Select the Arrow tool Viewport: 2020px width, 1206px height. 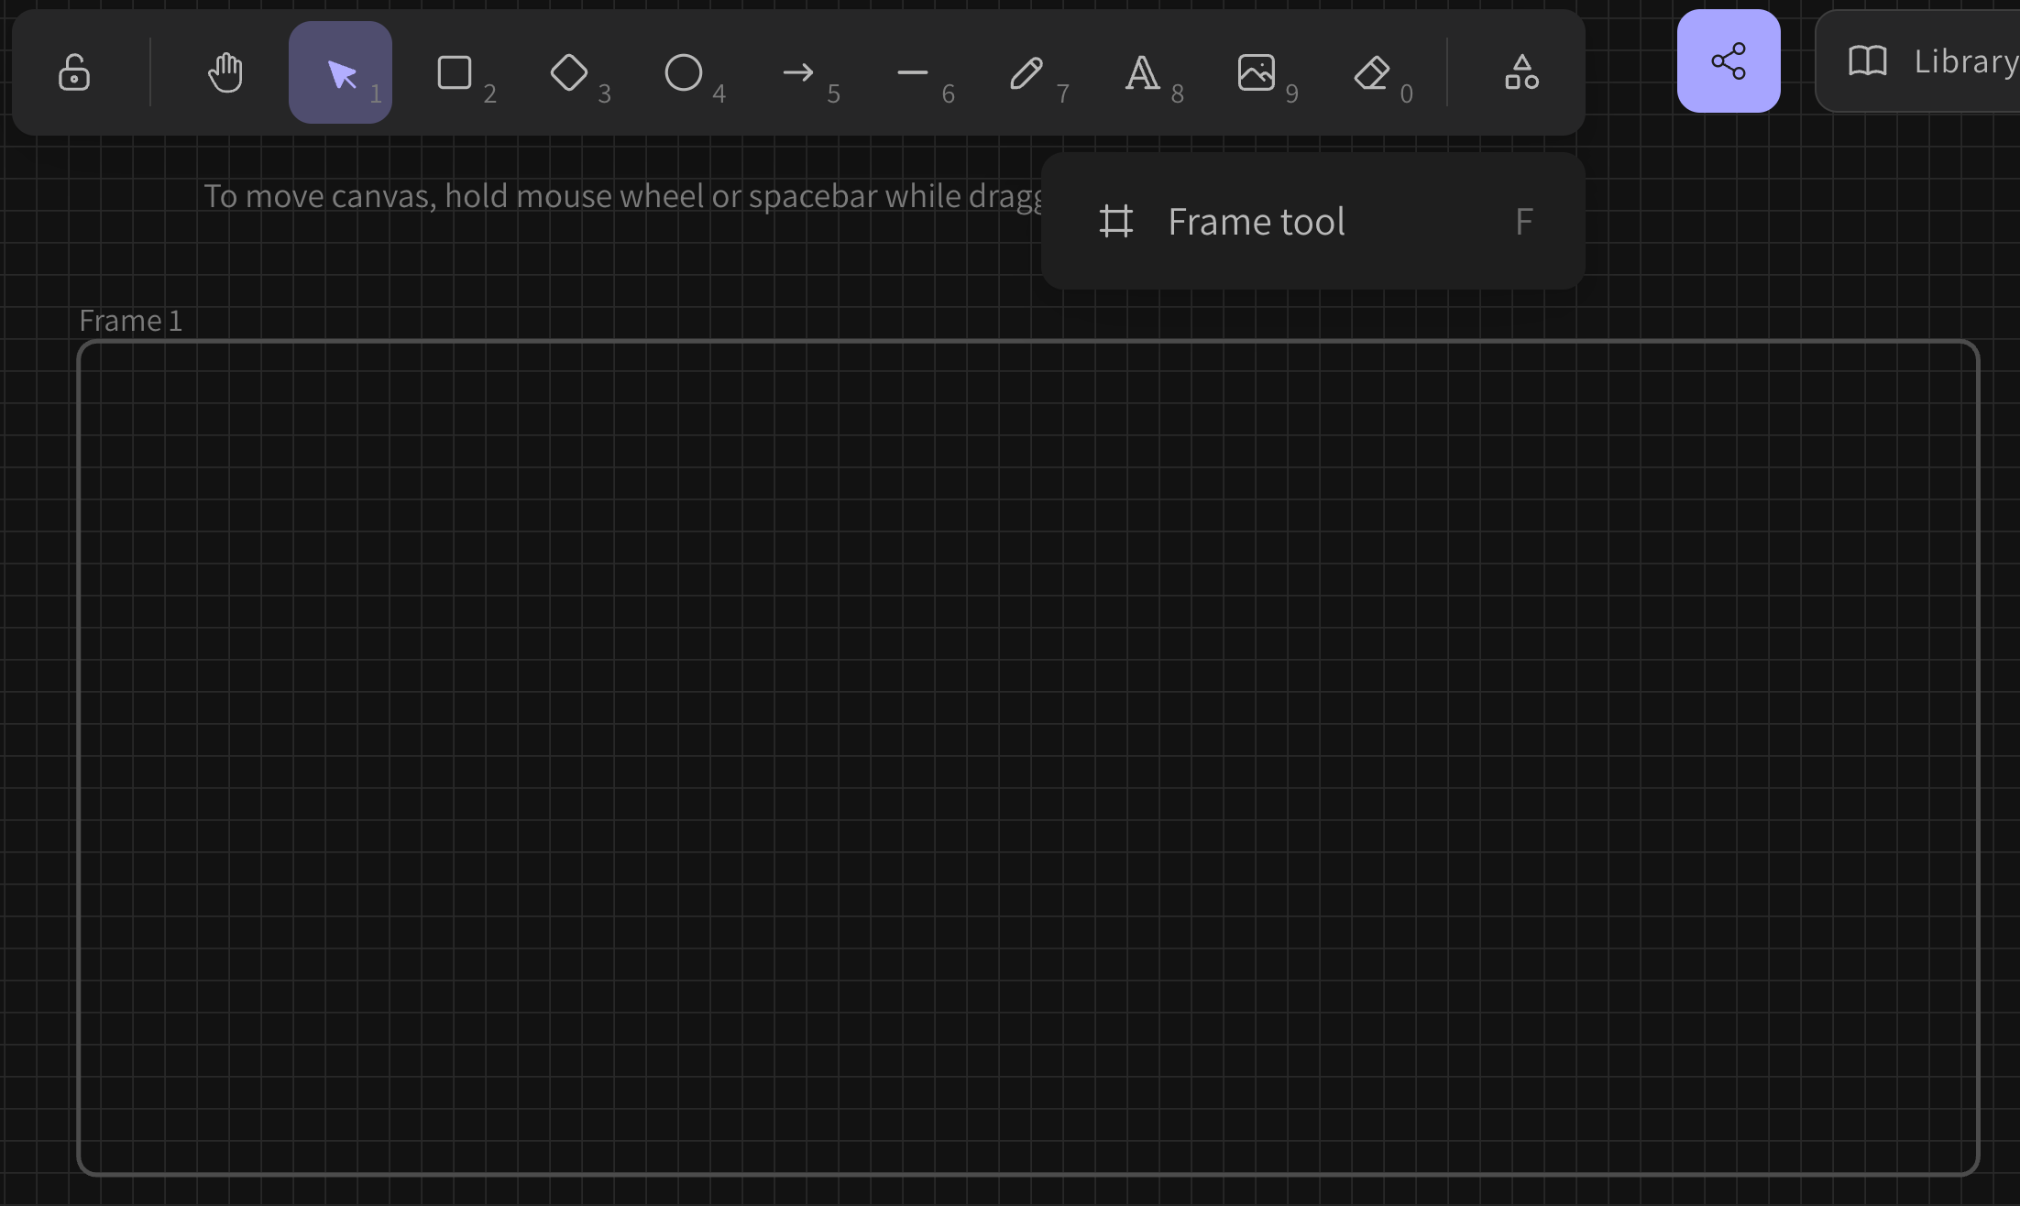[798, 73]
